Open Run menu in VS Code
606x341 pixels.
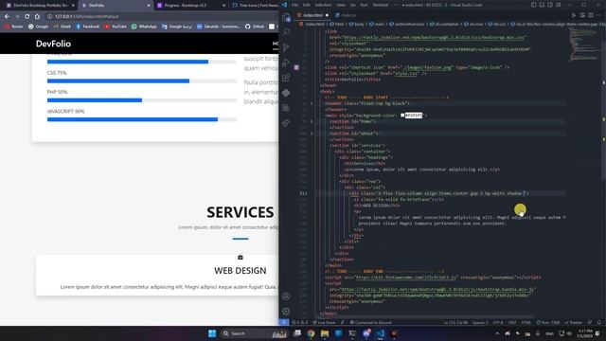364,5
